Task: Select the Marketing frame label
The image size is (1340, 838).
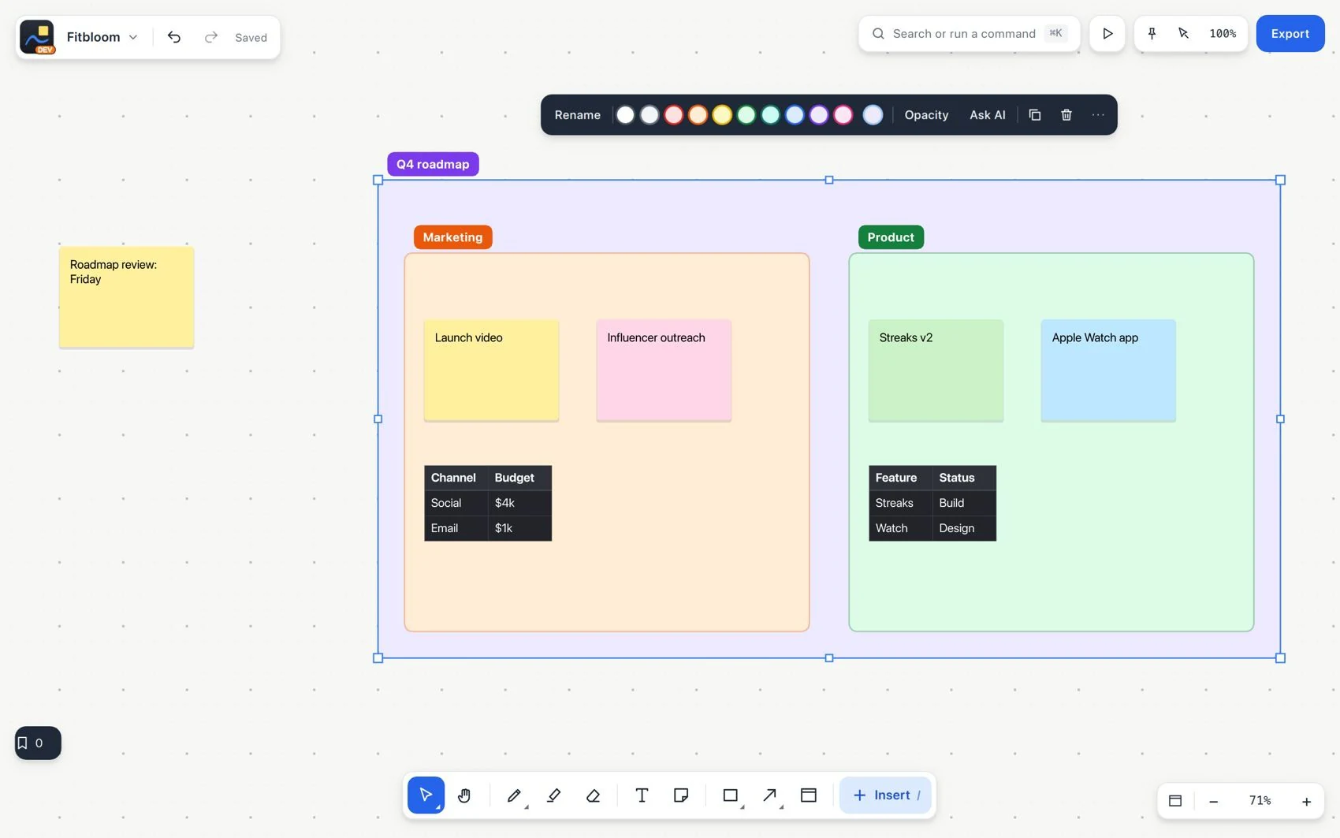Action: pyautogui.click(x=452, y=237)
